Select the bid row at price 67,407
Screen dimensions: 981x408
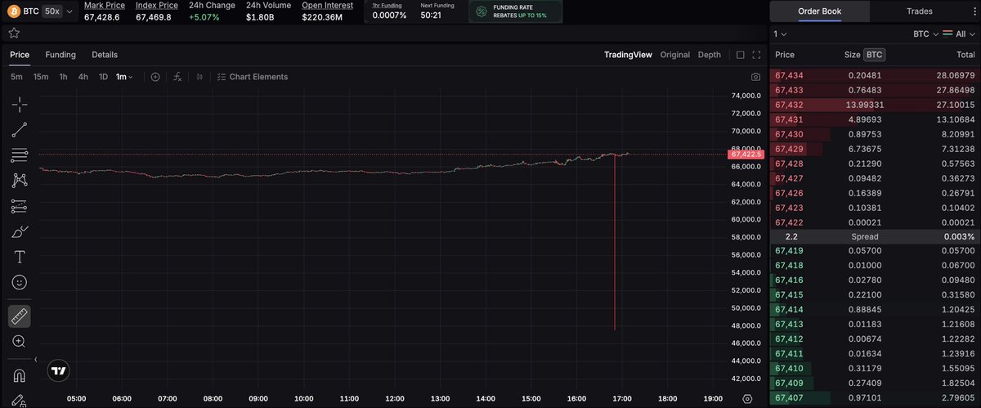click(875, 397)
